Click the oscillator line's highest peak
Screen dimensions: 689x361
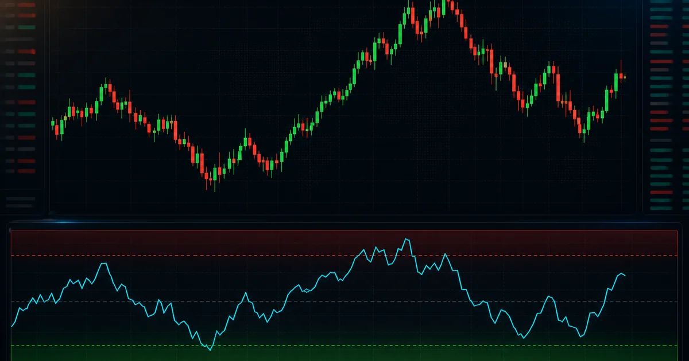coord(407,239)
